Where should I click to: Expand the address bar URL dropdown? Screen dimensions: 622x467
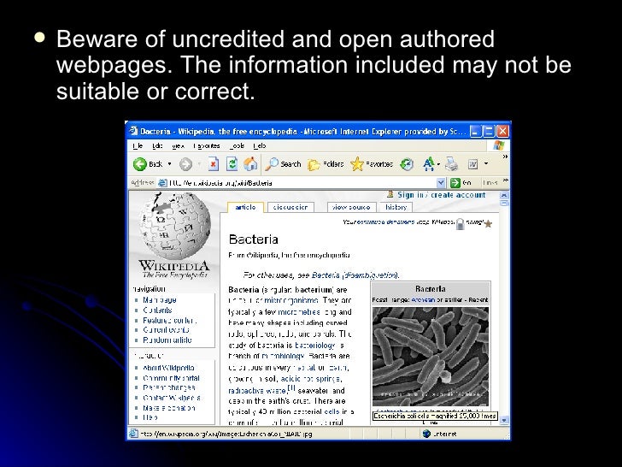click(441, 183)
